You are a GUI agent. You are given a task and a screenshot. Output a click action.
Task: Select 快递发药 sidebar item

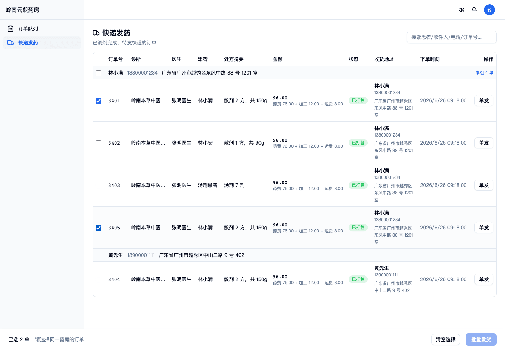[42, 43]
